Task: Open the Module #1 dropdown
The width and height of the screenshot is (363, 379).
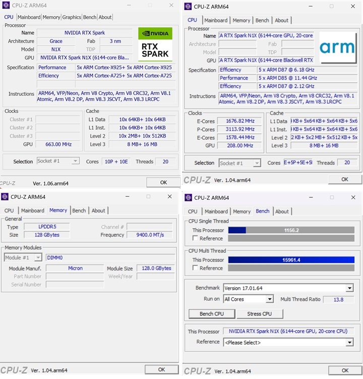Action: click(x=23, y=257)
